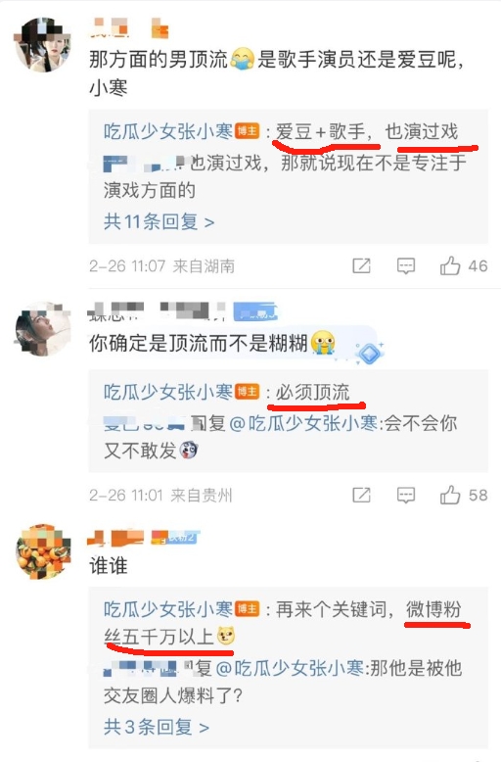The image size is (501, 762).
Task: Open the oranges avatar of the 谁谁 commenter
Action: 43,551
